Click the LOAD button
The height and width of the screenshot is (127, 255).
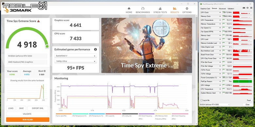pos(11,108)
